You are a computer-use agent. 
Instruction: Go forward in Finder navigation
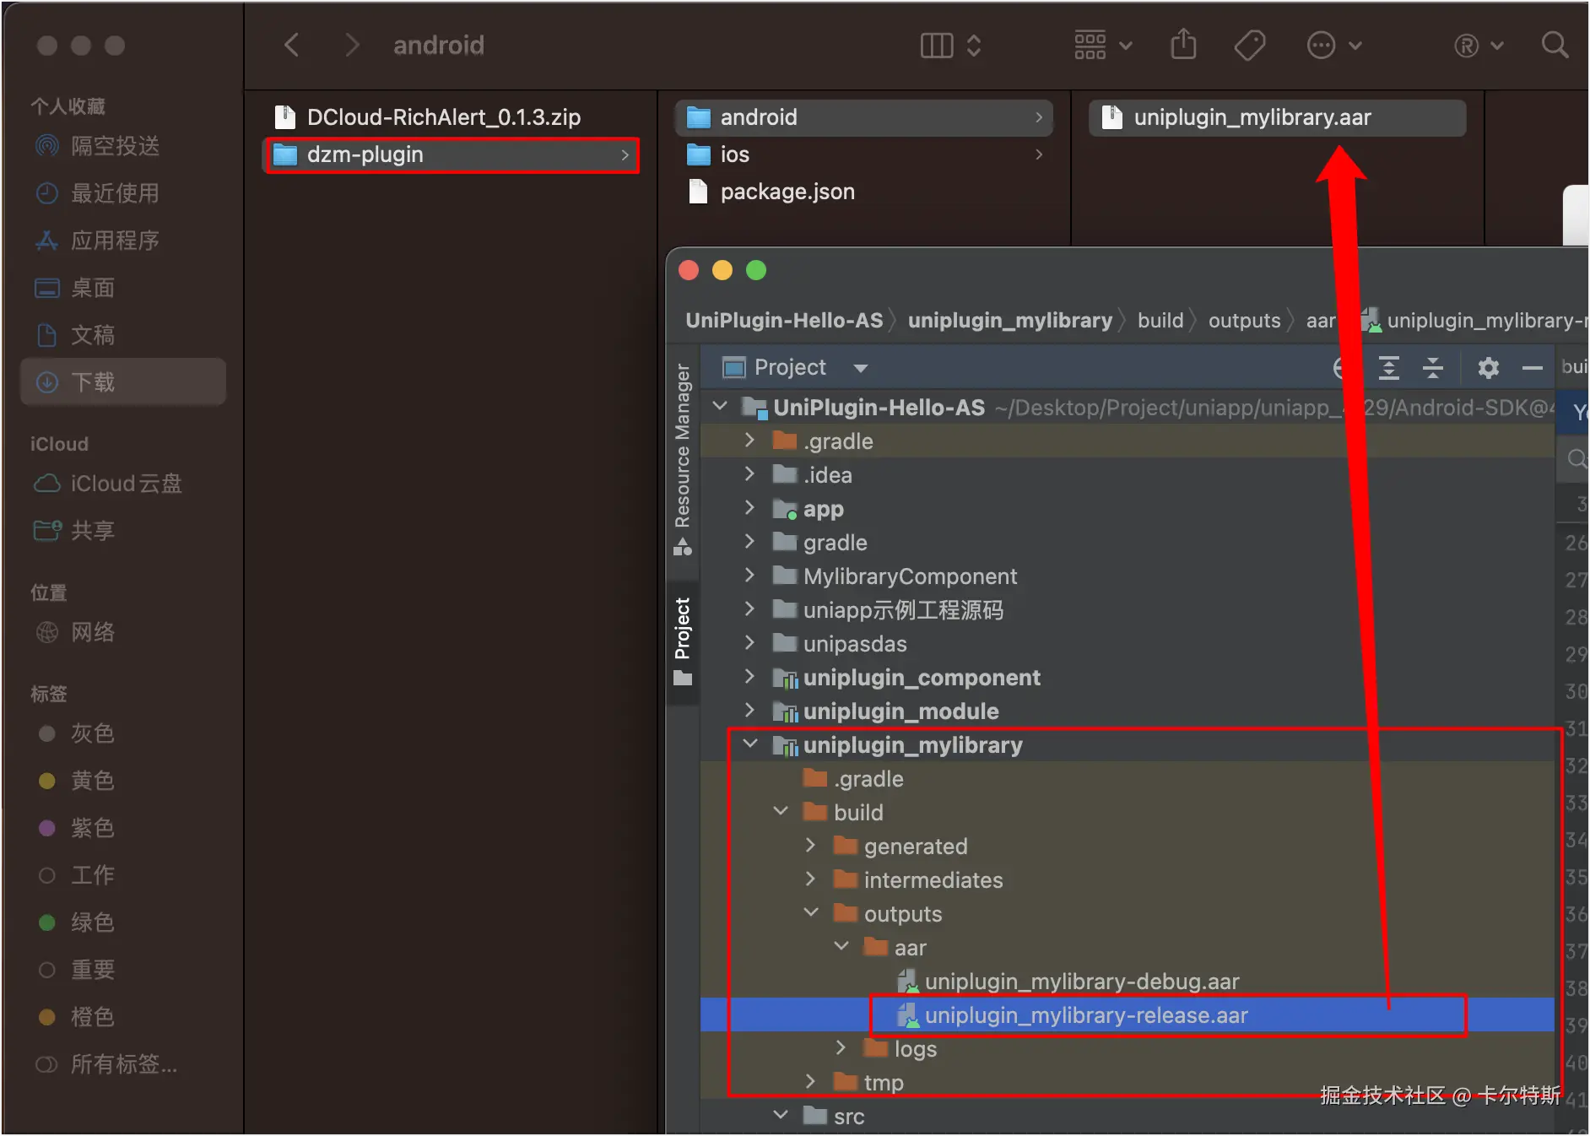[x=353, y=45]
